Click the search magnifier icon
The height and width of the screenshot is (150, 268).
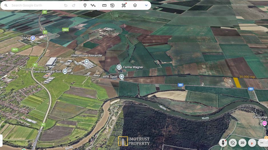[x=6, y=5]
